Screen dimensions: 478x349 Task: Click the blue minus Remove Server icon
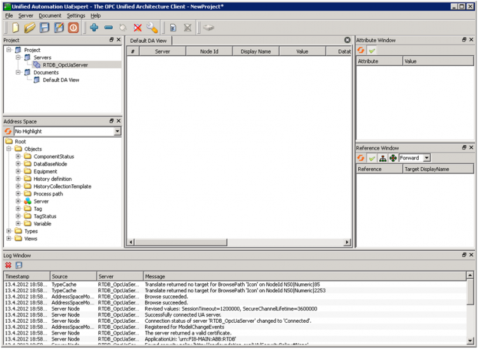108,27
